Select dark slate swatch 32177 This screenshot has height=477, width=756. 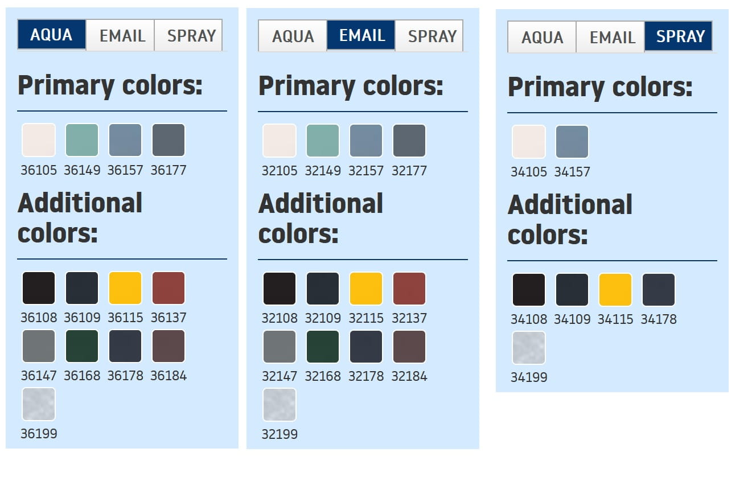[409, 141]
